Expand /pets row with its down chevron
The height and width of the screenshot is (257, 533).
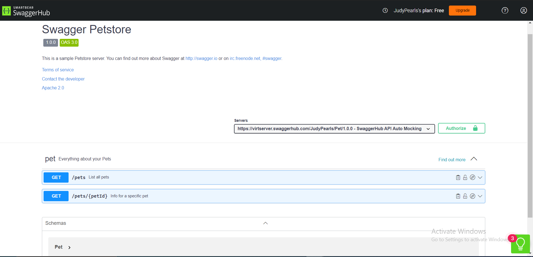480,178
